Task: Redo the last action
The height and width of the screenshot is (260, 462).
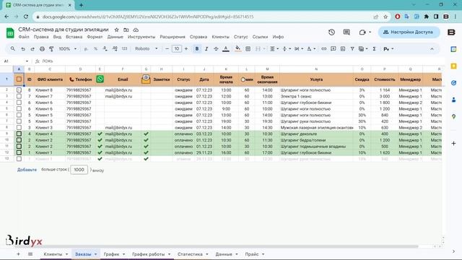Action: [32, 49]
